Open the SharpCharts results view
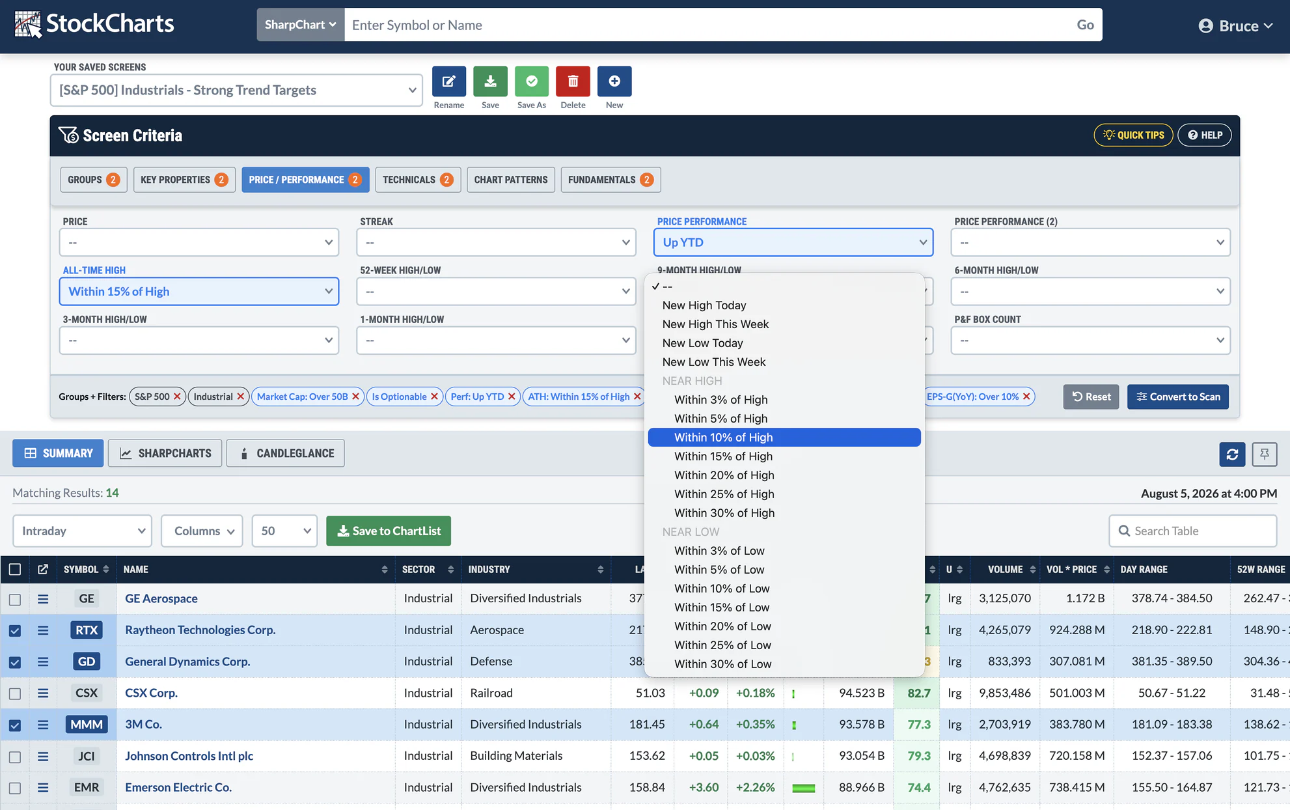This screenshot has width=1290, height=810. [x=165, y=453]
